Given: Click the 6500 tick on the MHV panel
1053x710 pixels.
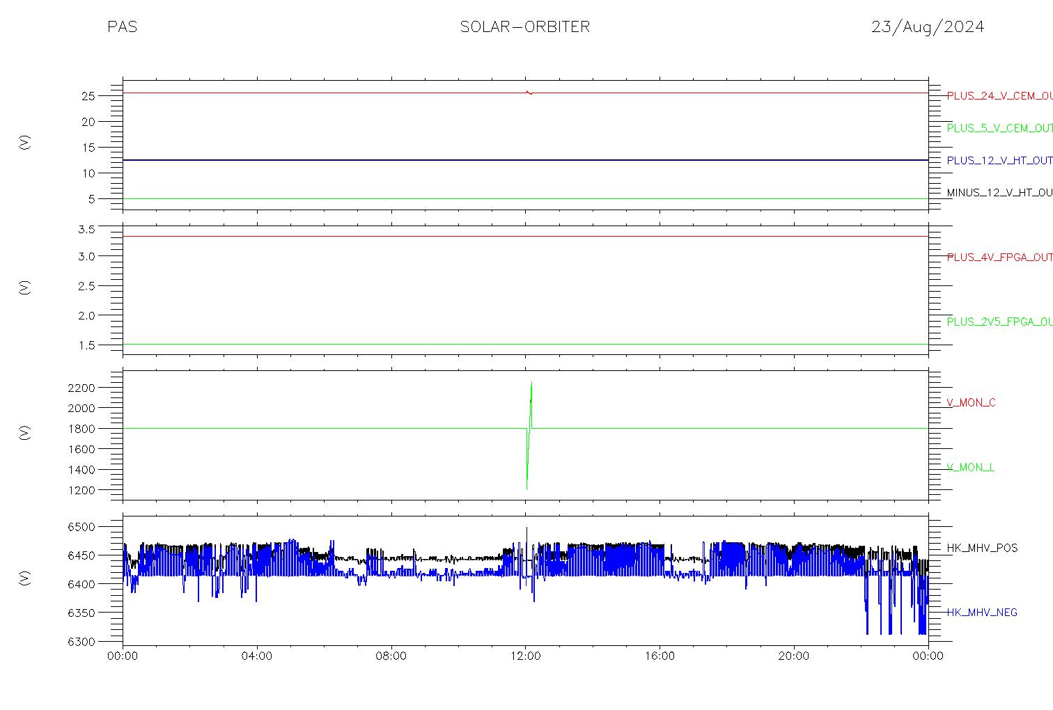Looking at the screenshot, I should point(81,527).
